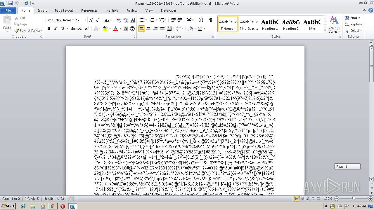The width and height of the screenshot is (374, 210).
Task: Toggle Strikethrough formatting
Action: (x=73, y=29)
